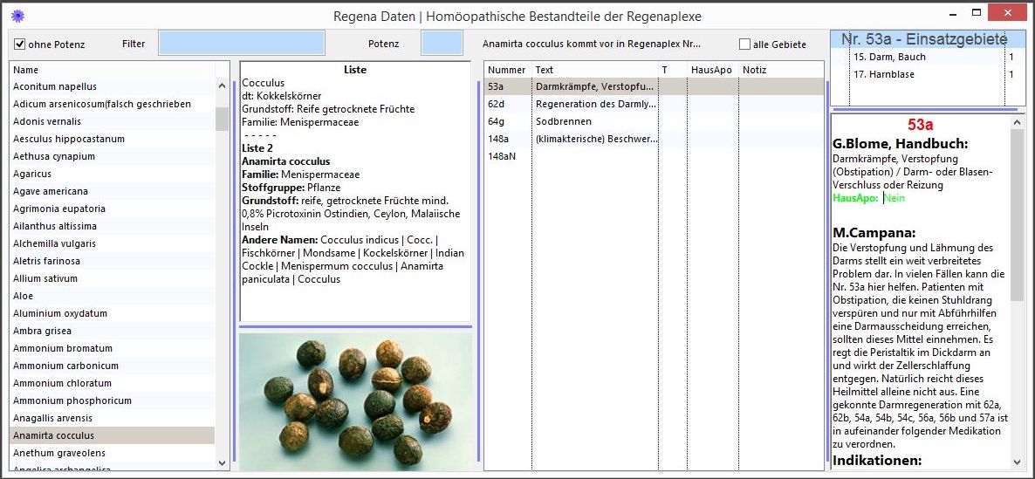
Task: Sort by the 'Nummer' column header
Action: [507, 70]
